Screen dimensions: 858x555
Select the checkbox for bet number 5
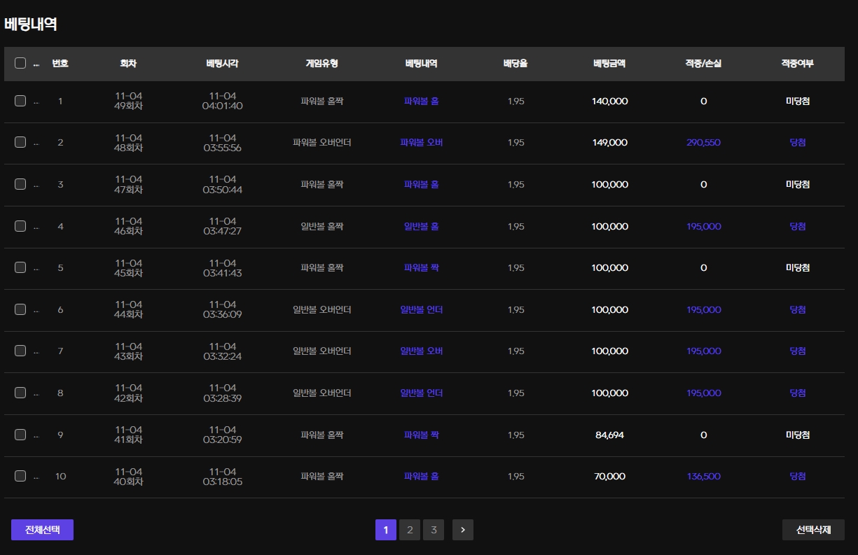(20, 267)
